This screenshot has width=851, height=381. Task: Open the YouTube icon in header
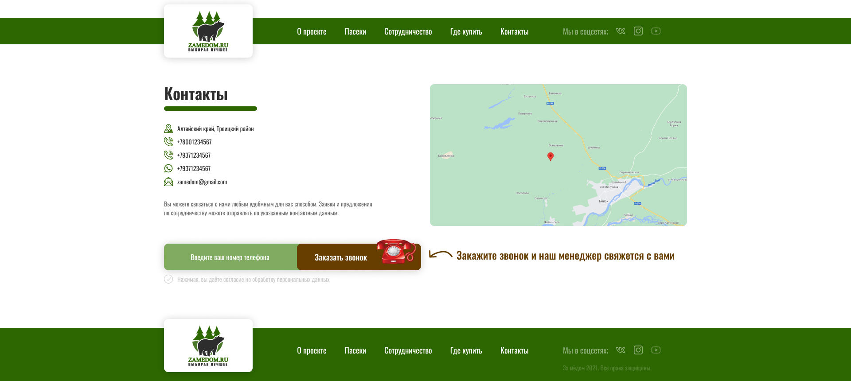tap(656, 31)
